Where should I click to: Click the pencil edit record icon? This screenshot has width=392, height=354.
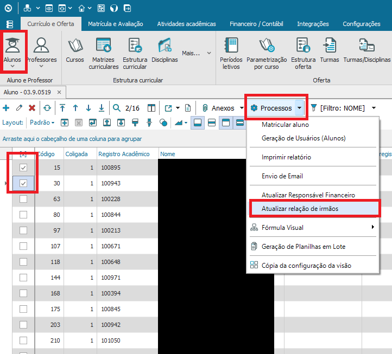tap(19, 108)
